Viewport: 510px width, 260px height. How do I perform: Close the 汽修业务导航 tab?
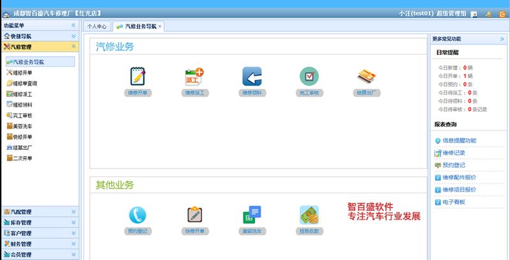coord(160,27)
